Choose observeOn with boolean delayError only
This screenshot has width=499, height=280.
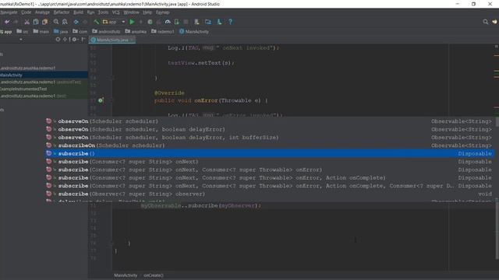click(269, 130)
